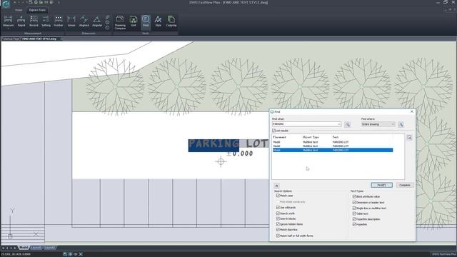This screenshot has height=257, width=457.
Task: Switch to the Layout1 tab
Action: [36, 248]
